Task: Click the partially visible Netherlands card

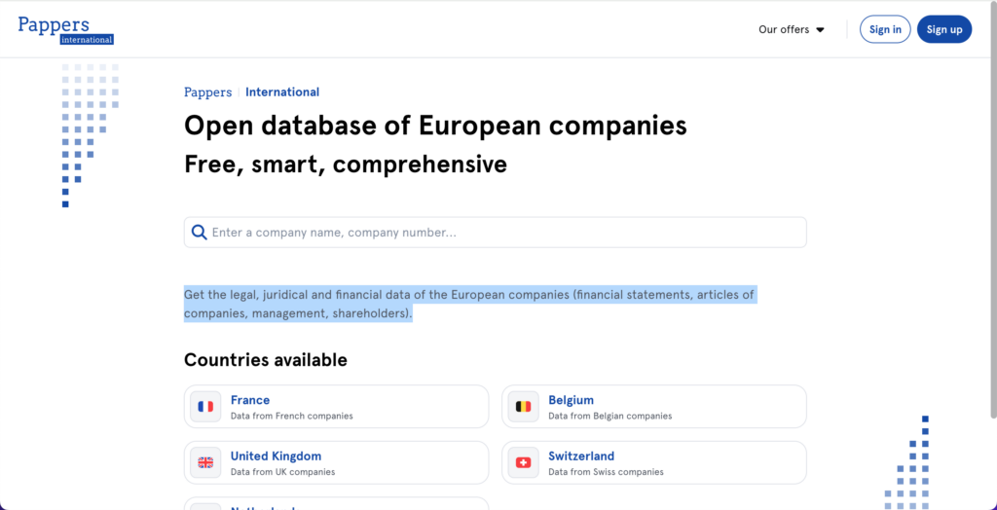Action: point(336,503)
